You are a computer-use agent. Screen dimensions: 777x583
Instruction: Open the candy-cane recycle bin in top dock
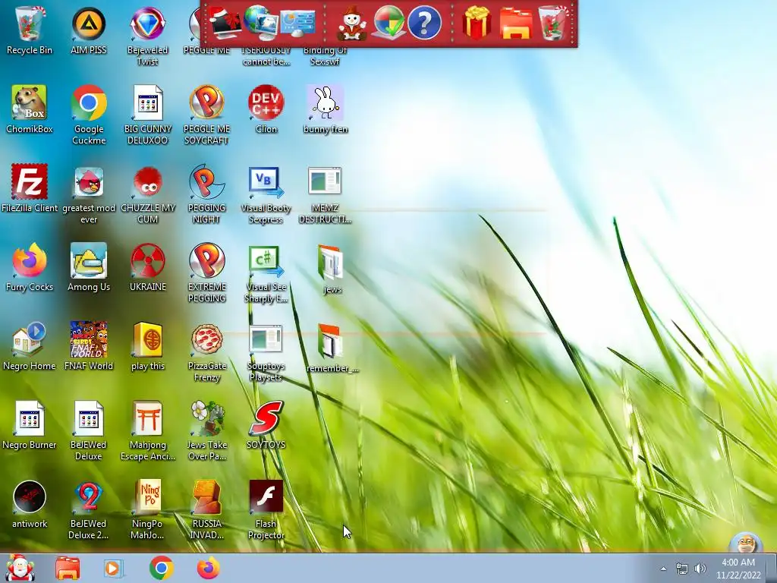[553, 22]
